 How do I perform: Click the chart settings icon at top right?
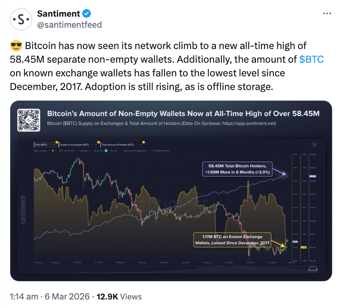click(315, 145)
